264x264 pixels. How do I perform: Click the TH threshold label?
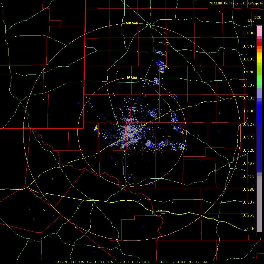click(252, 229)
